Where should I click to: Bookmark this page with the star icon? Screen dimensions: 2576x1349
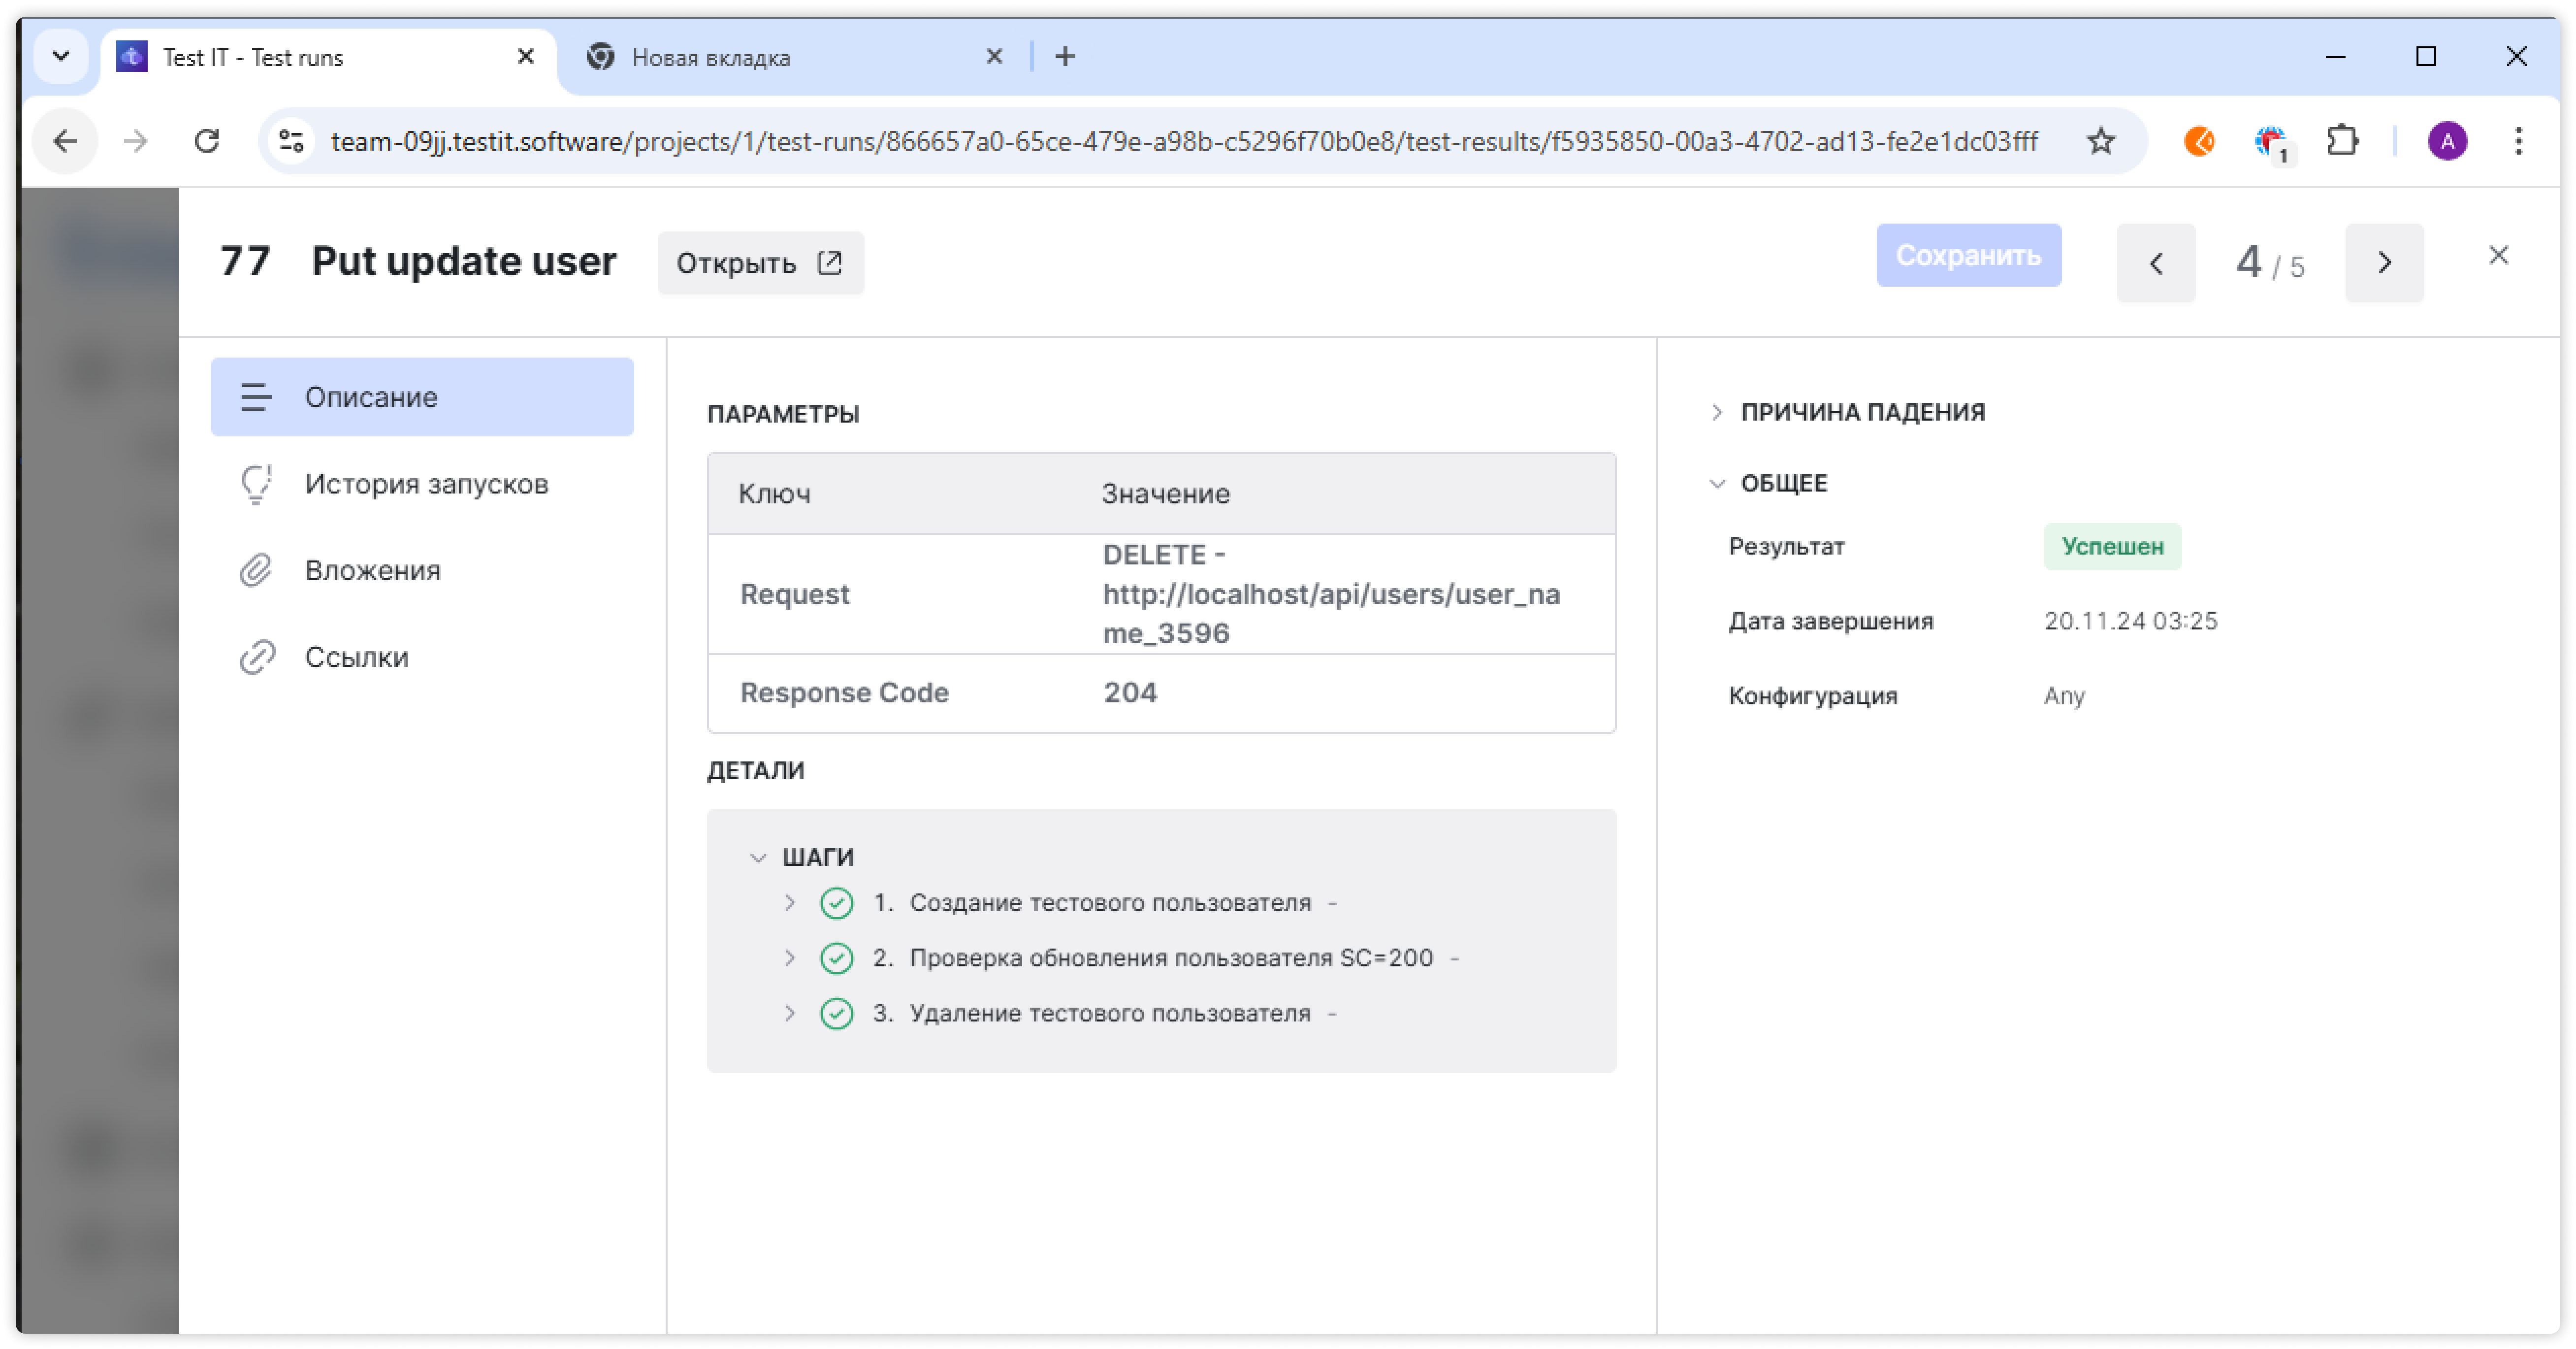click(2101, 141)
